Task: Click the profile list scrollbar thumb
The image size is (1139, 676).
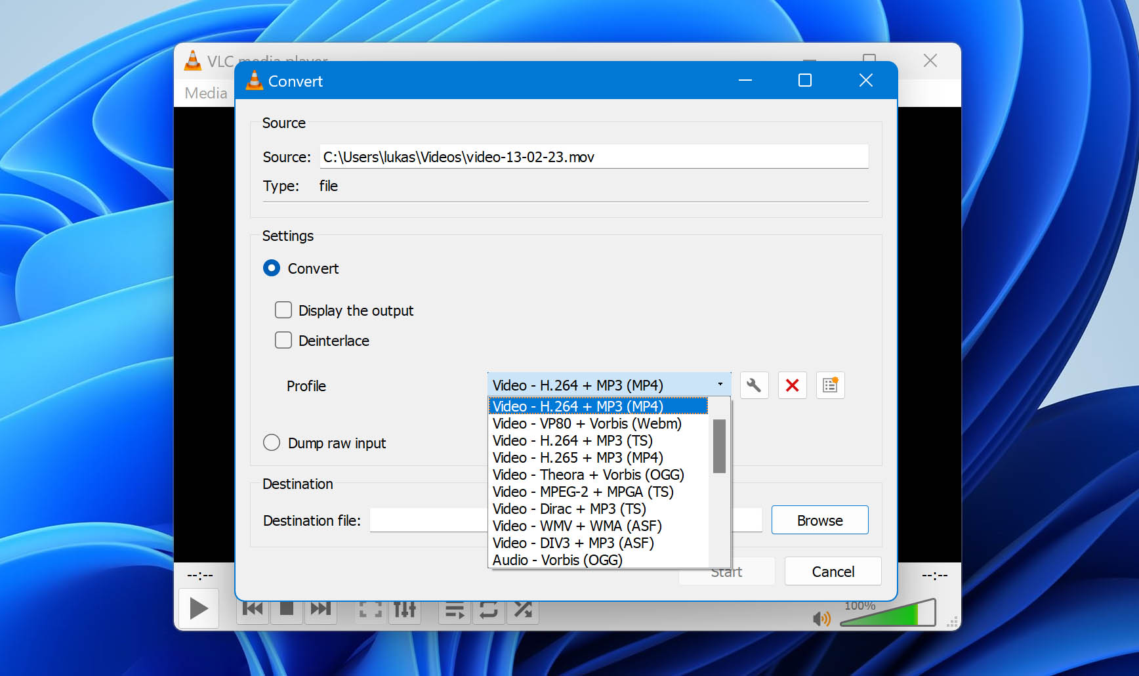Action: (x=719, y=446)
